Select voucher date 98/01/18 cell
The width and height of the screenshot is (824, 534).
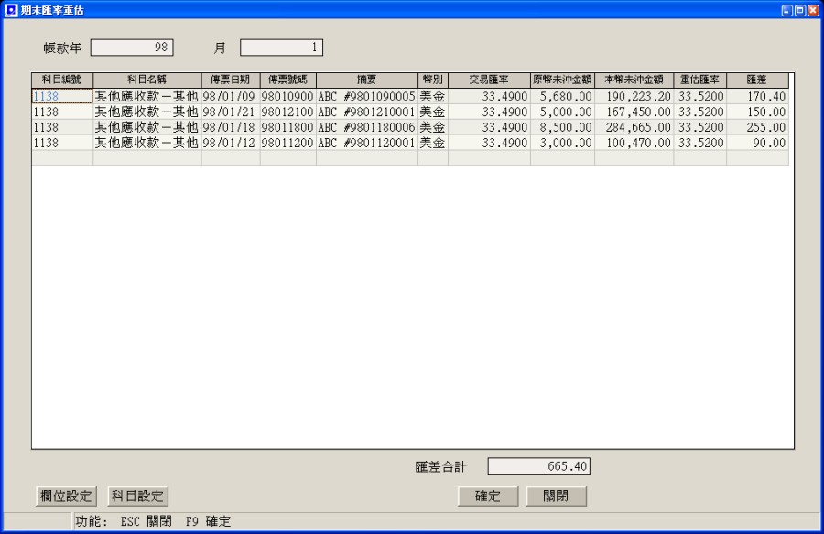[231, 127]
